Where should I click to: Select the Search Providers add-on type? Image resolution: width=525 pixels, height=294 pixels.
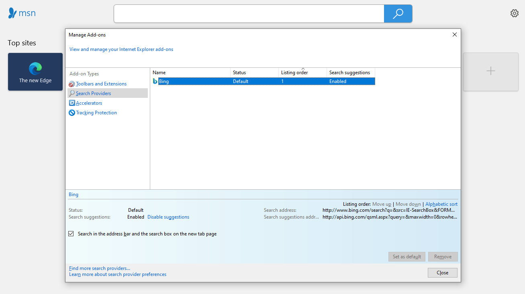point(93,93)
